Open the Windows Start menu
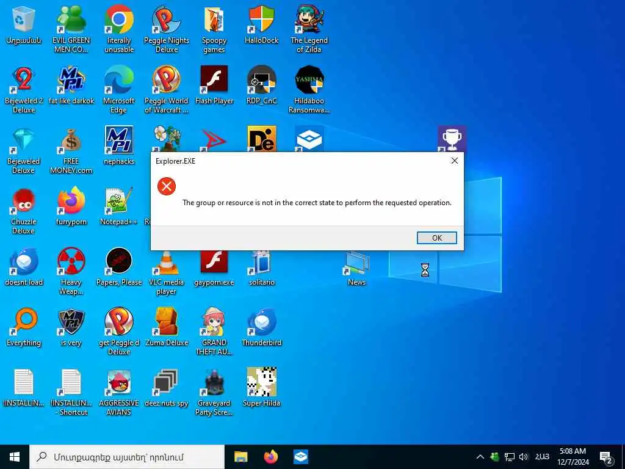 click(15, 457)
